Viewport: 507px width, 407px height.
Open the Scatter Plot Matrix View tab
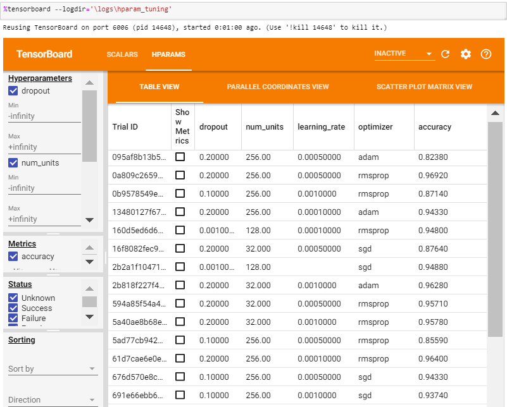coord(424,87)
